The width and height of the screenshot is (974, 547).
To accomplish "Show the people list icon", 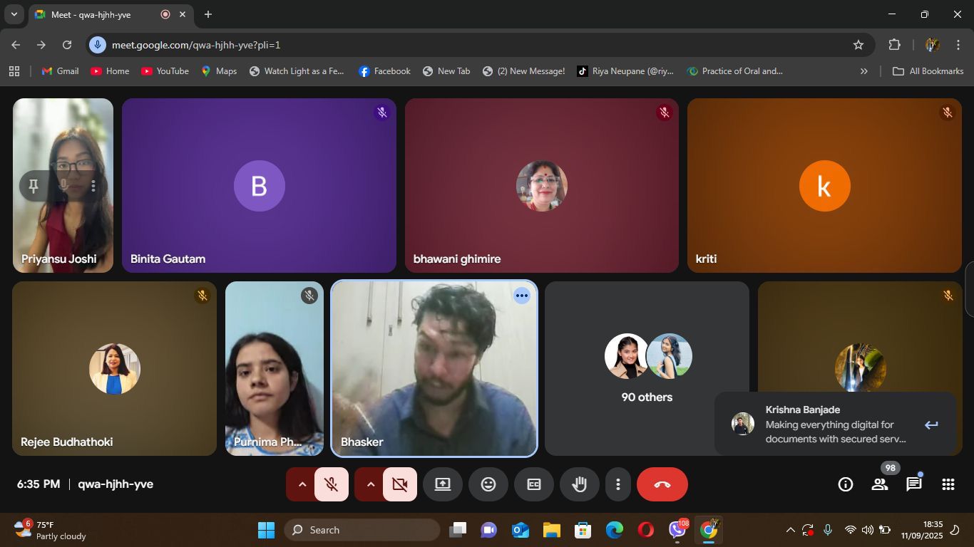I will click(x=879, y=484).
